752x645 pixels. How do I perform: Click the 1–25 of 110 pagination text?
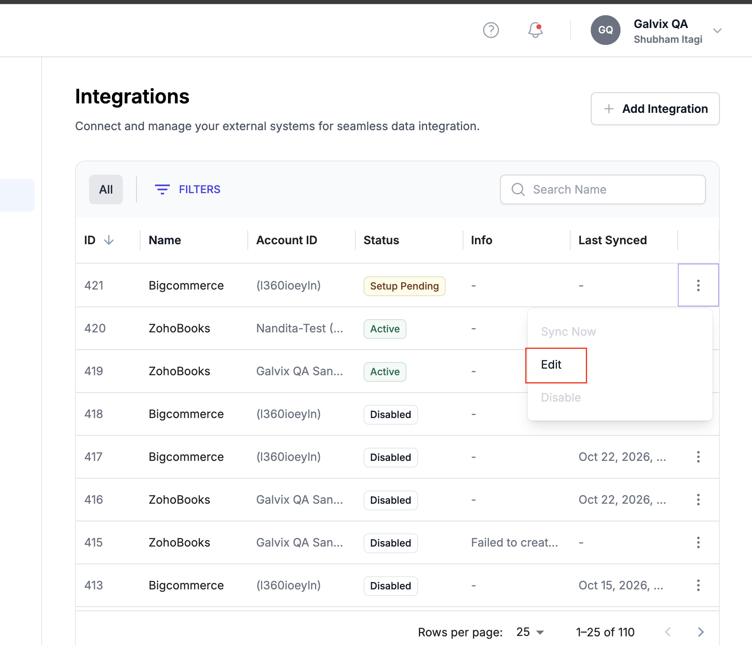tap(605, 632)
